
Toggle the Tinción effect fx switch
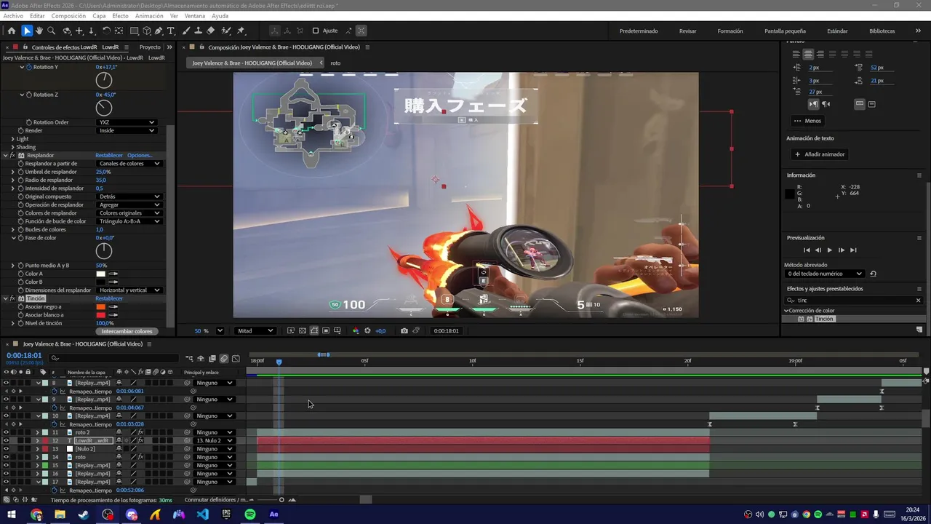click(x=13, y=298)
